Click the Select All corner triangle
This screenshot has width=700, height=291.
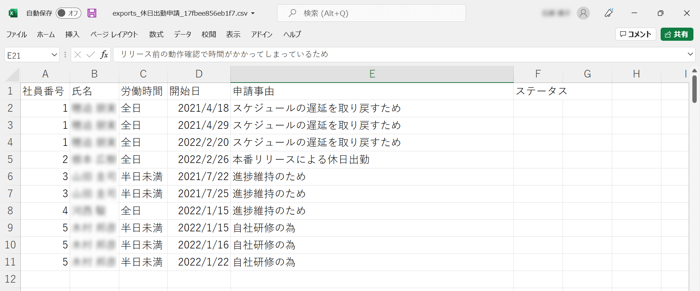[13, 75]
